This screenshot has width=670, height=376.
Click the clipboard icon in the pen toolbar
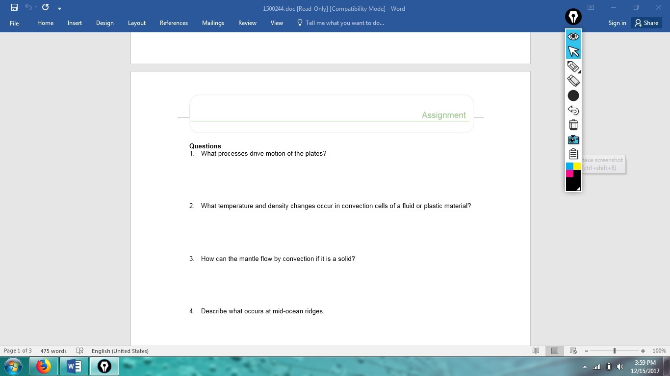[573, 154]
